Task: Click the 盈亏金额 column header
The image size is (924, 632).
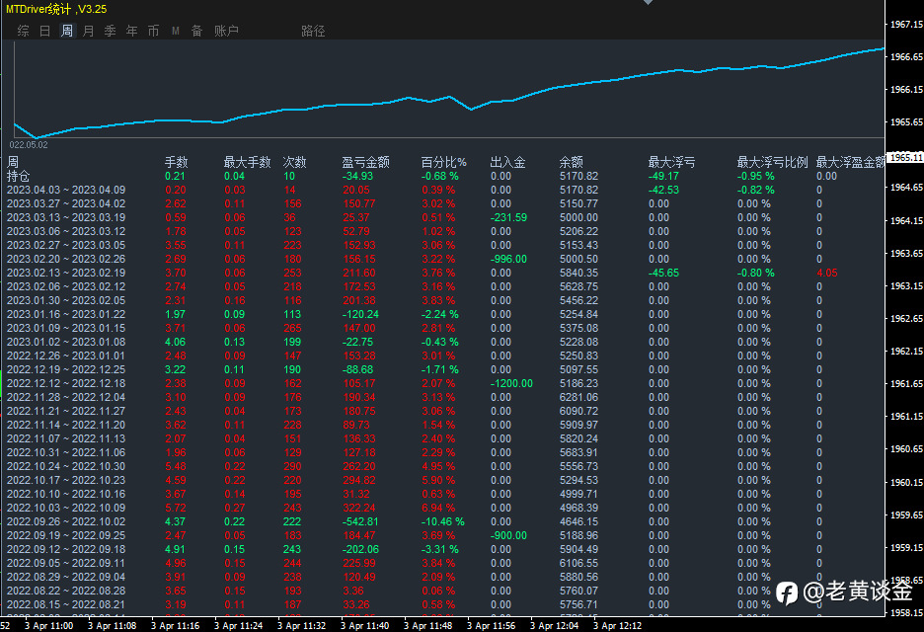Action: click(x=366, y=162)
